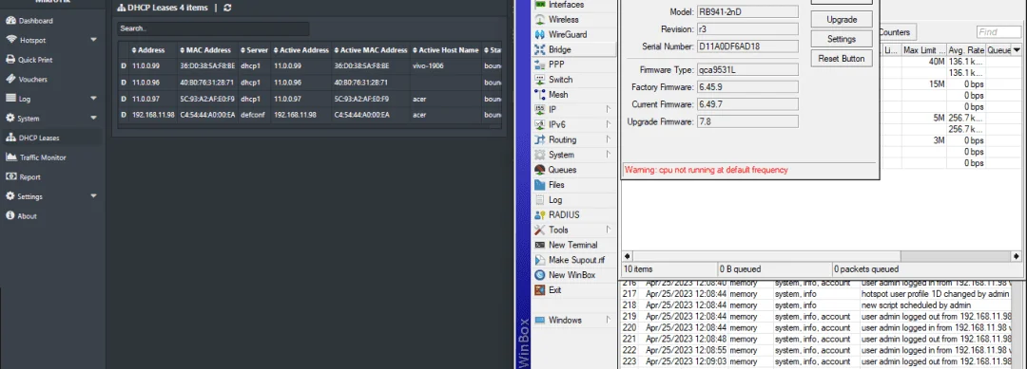The width and height of the screenshot is (1027, 369).
Task: Click address 11.0.0.99 in leases table
Action: 145,66
